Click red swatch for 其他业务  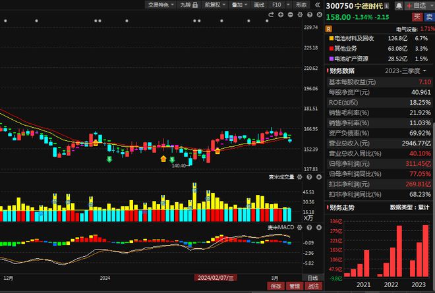tap(331, 49)
